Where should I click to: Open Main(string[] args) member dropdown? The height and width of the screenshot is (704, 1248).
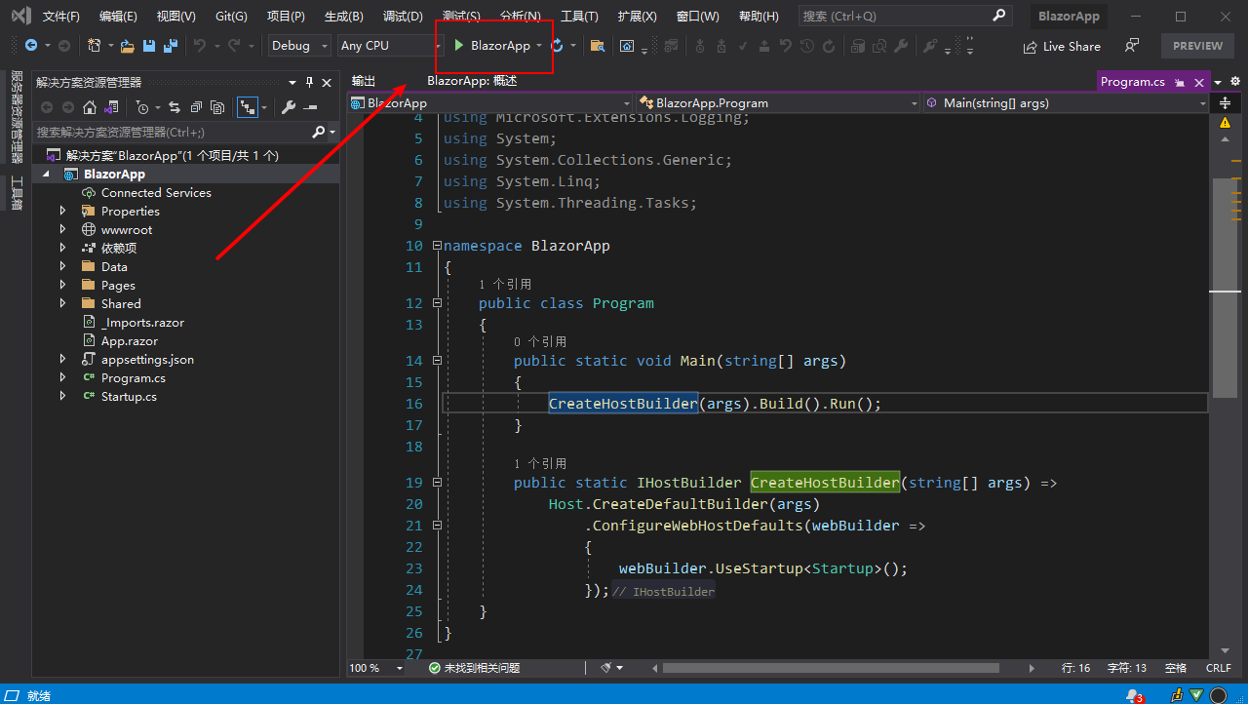point(1065,102)
